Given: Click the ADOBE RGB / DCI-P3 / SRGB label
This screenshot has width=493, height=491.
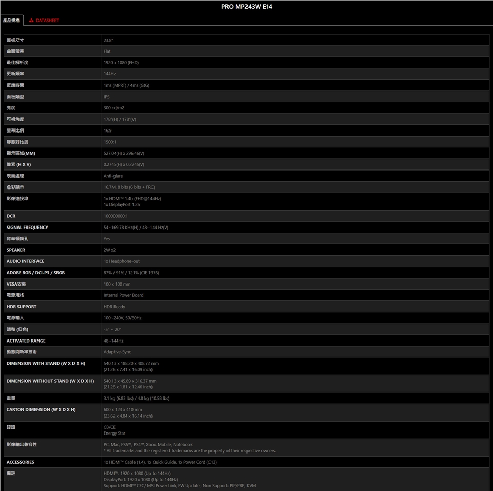Looking at the screenshot, I should (35, 273).
